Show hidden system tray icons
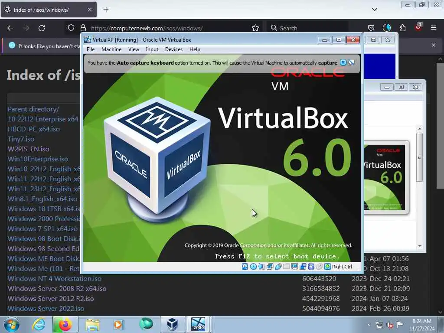Viewport: 444px width, 333px height. point(369,325)
